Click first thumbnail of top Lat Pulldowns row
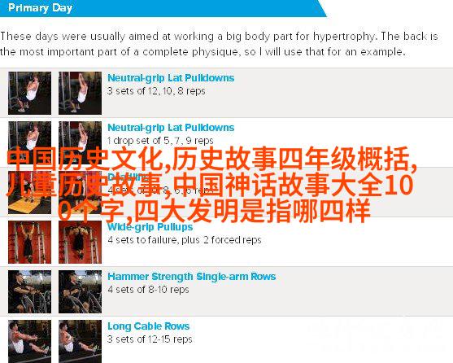Screen dimensions: 453x363 [30, 93]
